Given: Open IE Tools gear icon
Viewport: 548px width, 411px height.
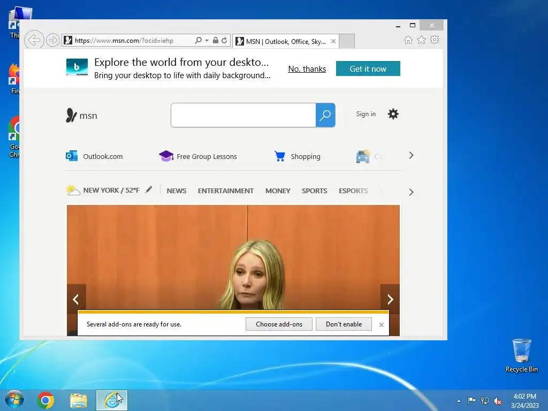Looking at the screenshot, I should click(x=435, y=40).
